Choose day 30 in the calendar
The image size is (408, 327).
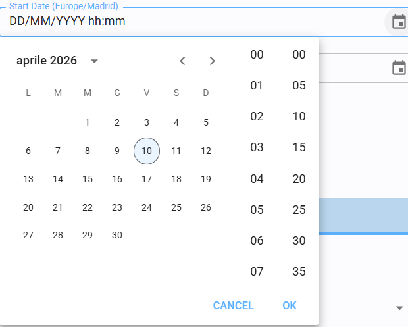[x=117, y=235]
